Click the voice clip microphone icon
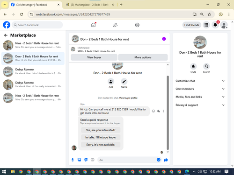The image size is (234, 175). 73,160
